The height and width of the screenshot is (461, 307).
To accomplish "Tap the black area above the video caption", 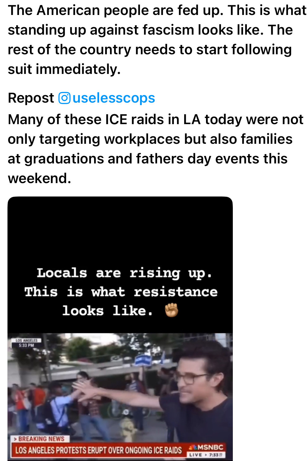I will point(120,231).
